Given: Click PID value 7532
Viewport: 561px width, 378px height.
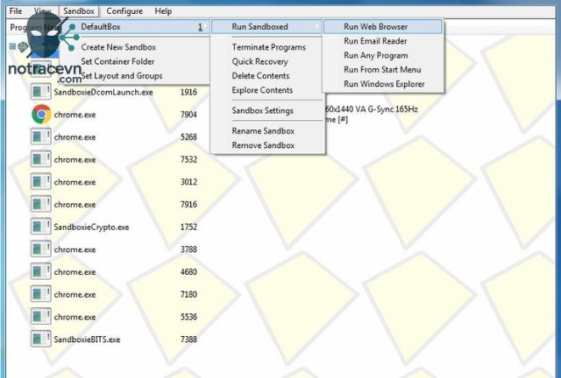Looking at the screenshot, I should 188,160.
